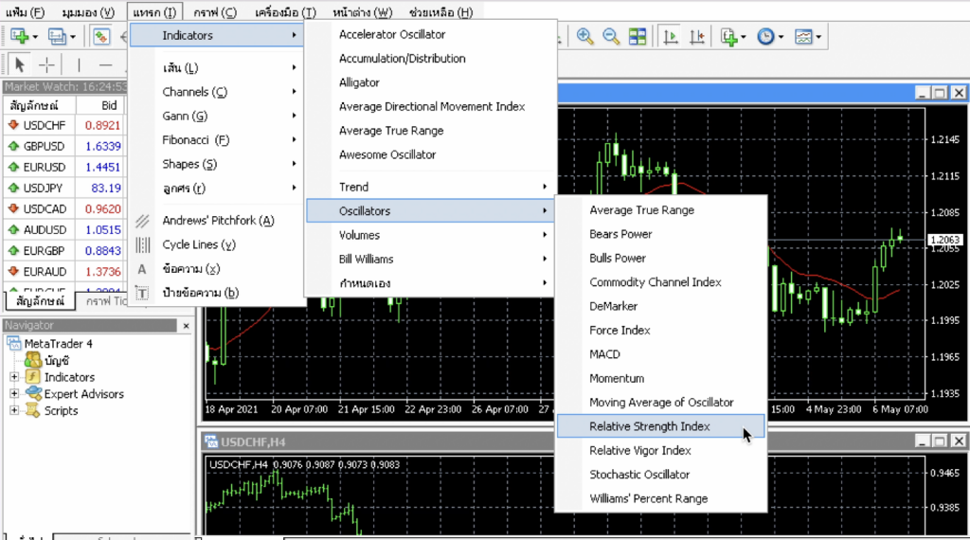The width and height of the screenshot is (970, 540).
Task: Click the Zoom In magnifier icon
Action: [x=584, y=37]
